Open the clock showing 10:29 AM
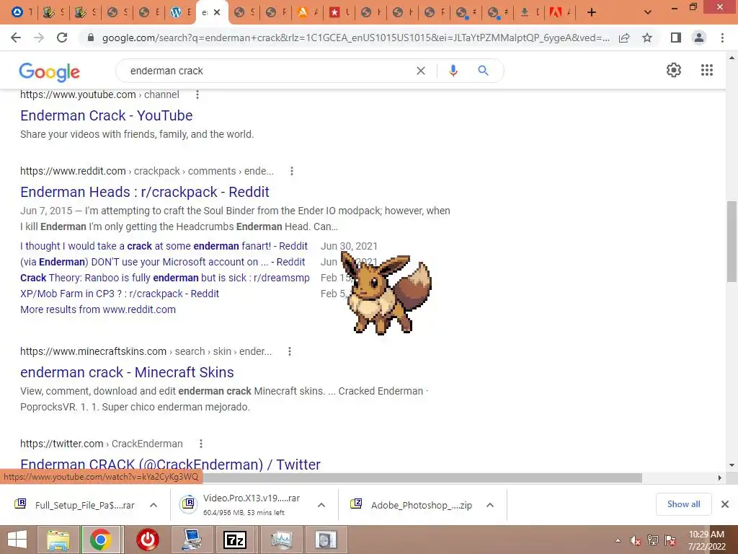738x554 pixels. [706, 540]
